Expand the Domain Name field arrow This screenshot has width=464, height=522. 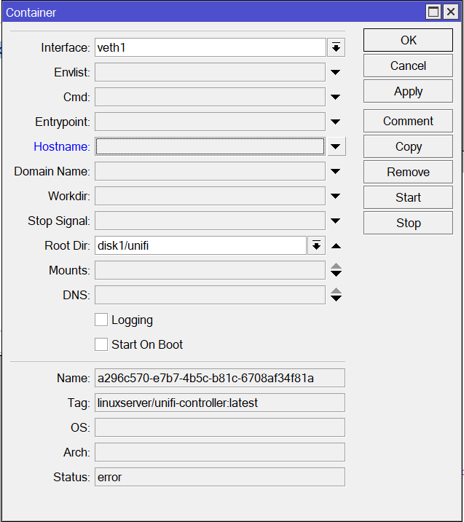[336, 172]
